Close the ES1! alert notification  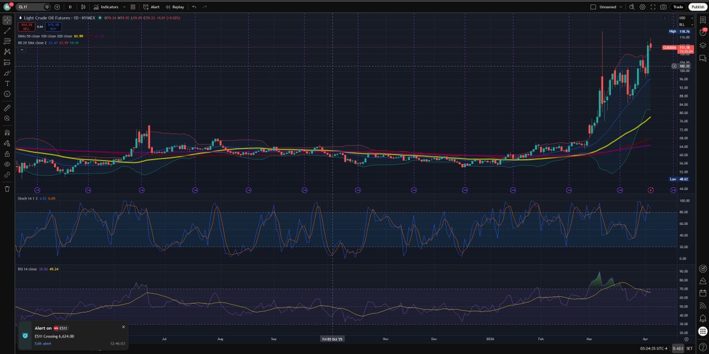pyautogui.click(x=123, y=327)
